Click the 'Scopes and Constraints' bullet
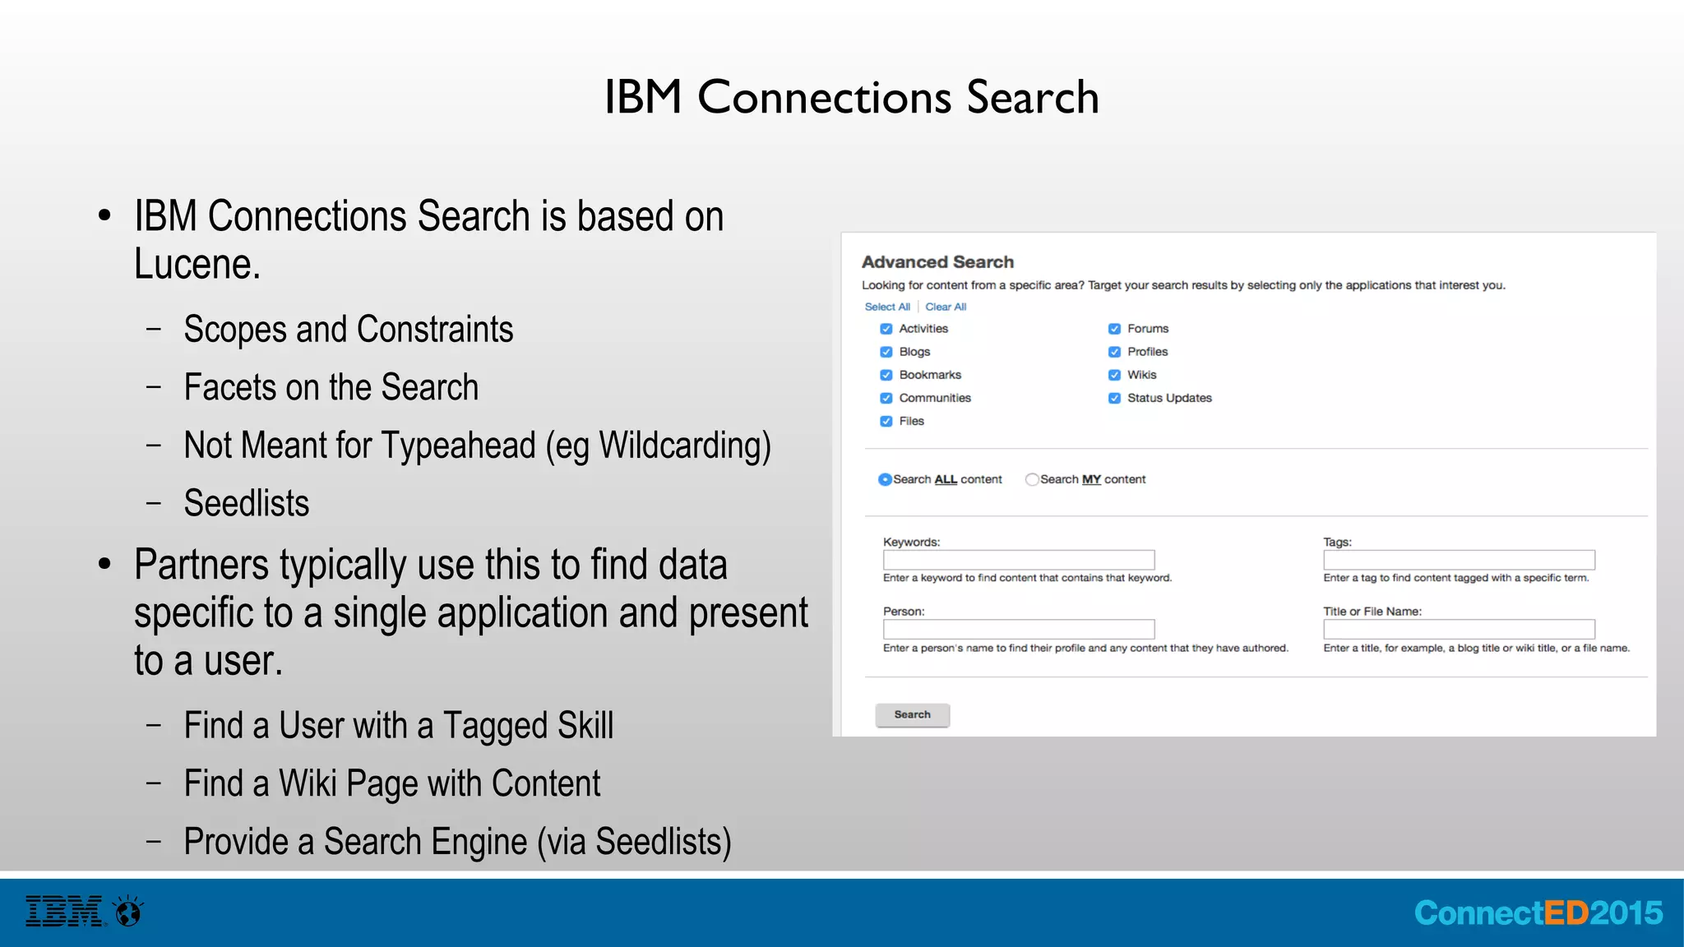 click(x=349, y=330)
